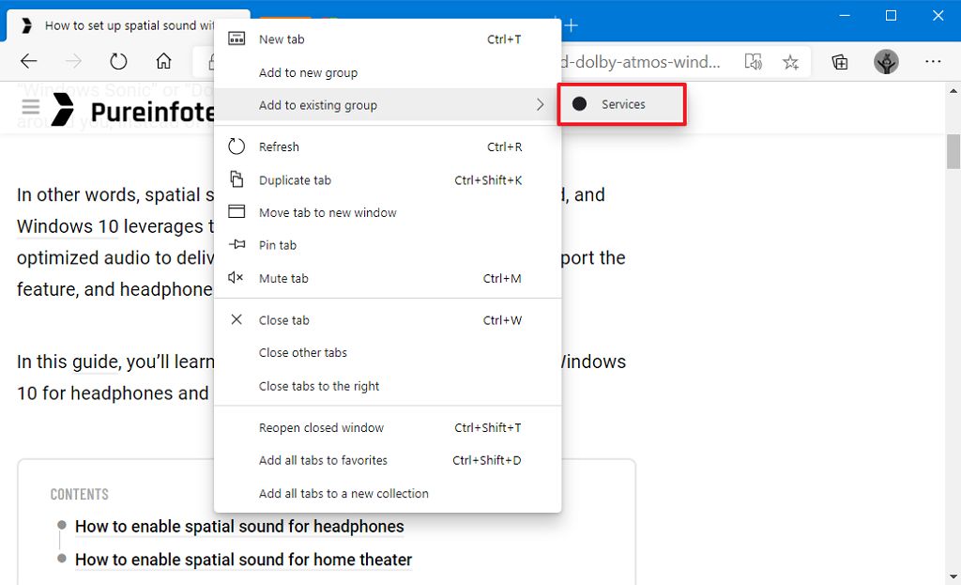
Task: Open the new tab plus button
Action: pos(572,25)
